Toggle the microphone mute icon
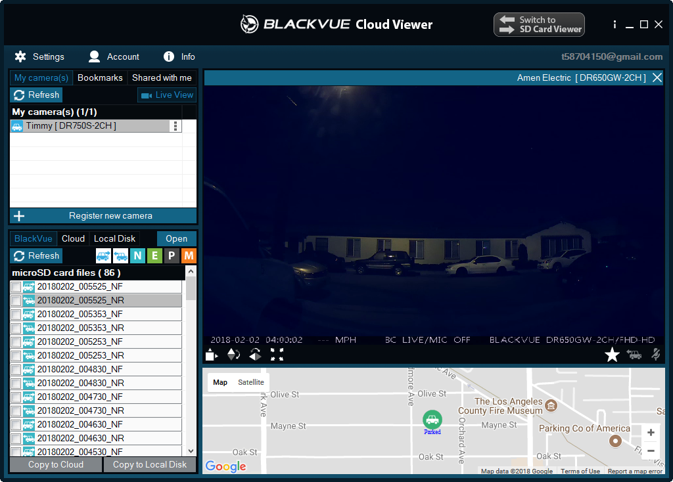This screenshot has width=673, height=482. coord(655,355)
